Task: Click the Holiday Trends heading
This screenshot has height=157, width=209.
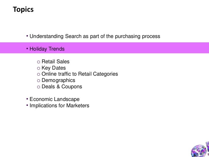Action: click(47, 49)
